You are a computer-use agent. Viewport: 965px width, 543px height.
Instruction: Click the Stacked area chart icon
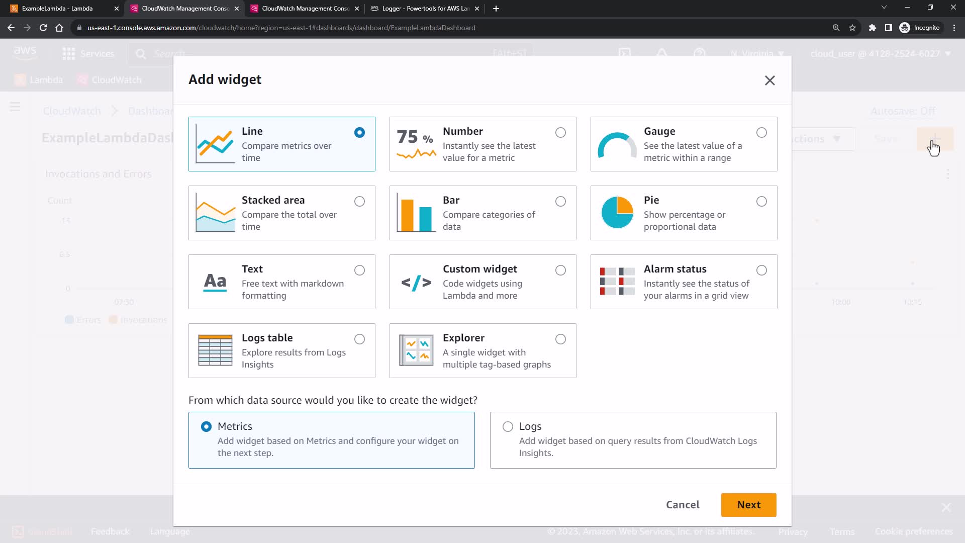(x=215, y=213)
